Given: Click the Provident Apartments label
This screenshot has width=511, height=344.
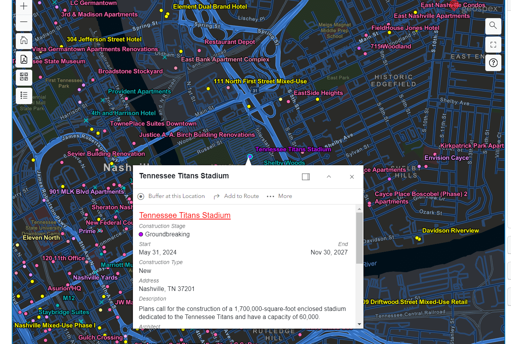Looking at the screenshot, I should 139,91.
